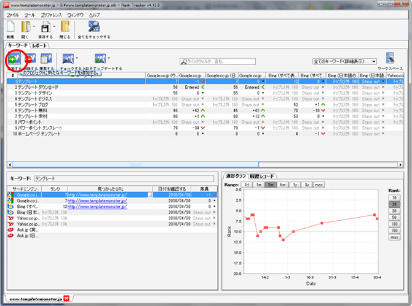Click the quick filter magnifier icon
412x306 pixels.
point(184,61)
